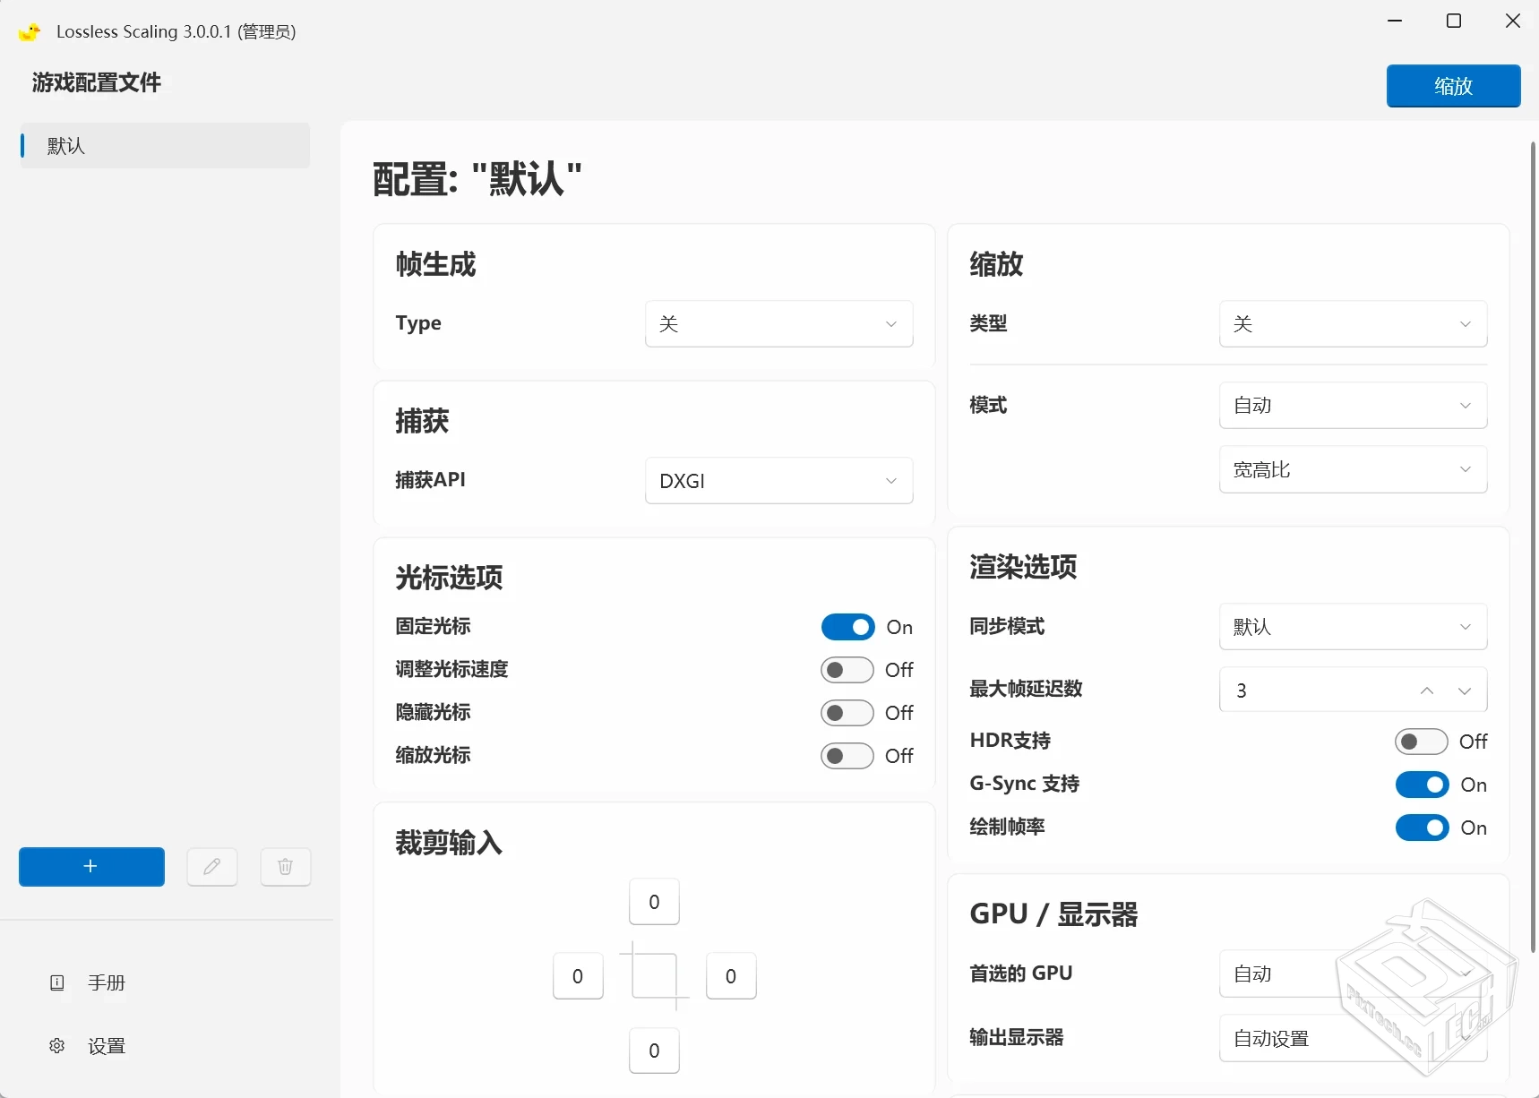Click the blue 缩放 scale button
Image resolution: width=1539 pixels, height=1098 pixels.
click(x=1452, y=86)
